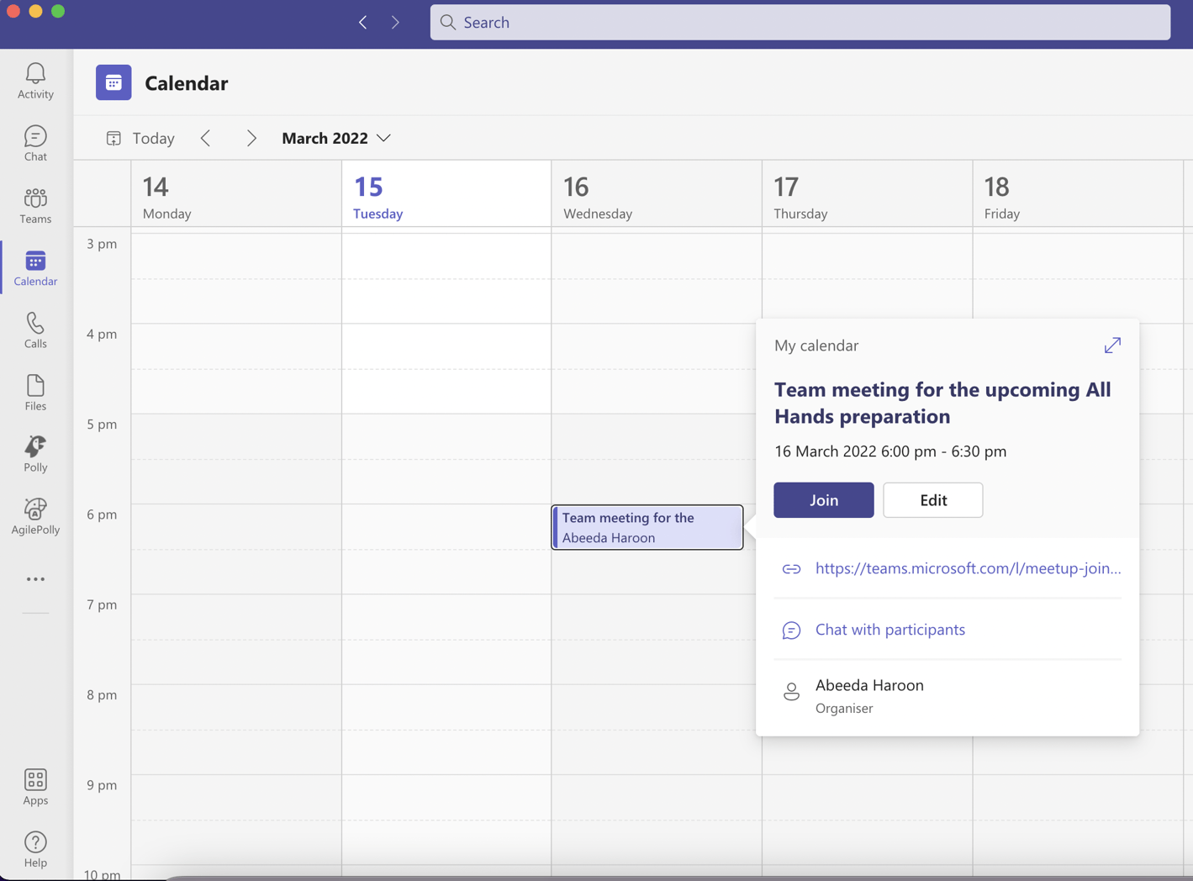This screenshot has height=881, width=1193.
Task: Jump to Today in the calendar
Action: tap(141, 138)
